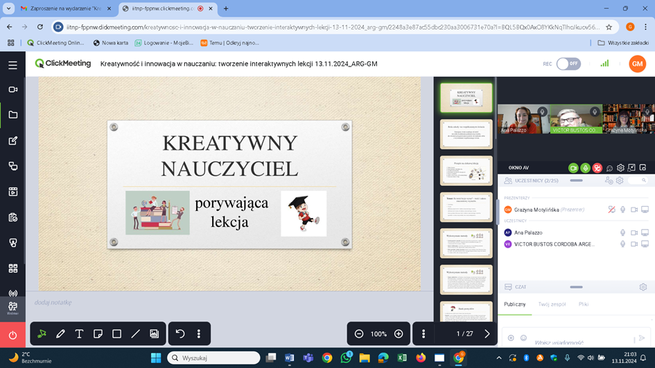Open the live broadcast icon in sidebar
This screenshot has height=368, width=655.
click(x=12, y=293)
